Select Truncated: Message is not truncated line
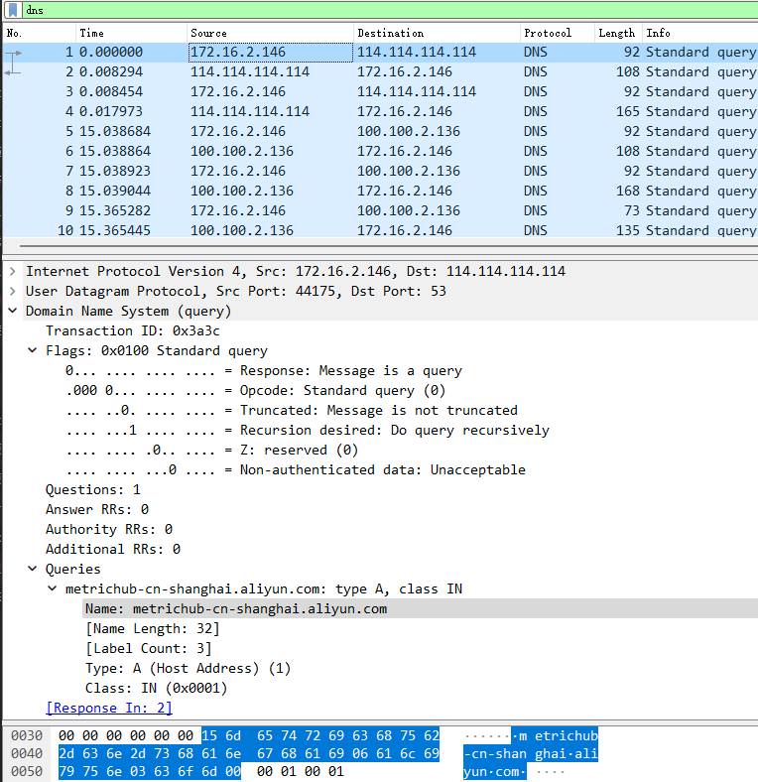Viewport: 758px width, 782px height. click(292, 411)
